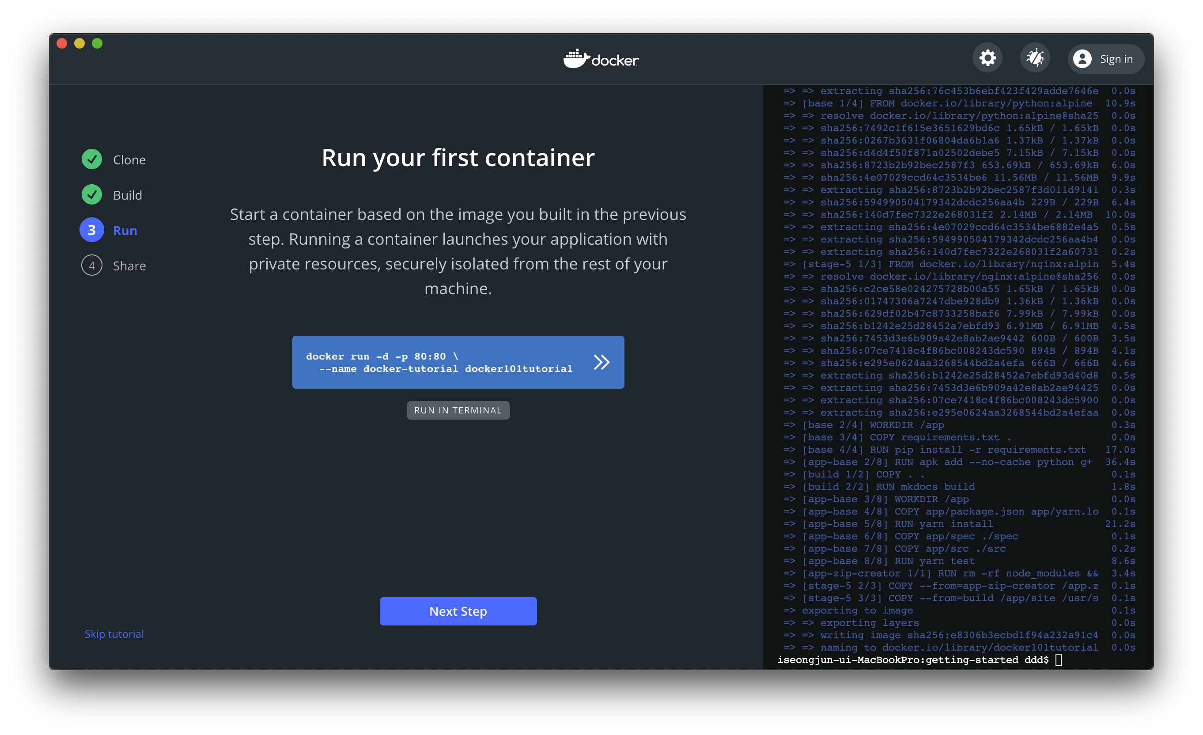
Task: Maximize window using green button
Action: coord(97,43)
